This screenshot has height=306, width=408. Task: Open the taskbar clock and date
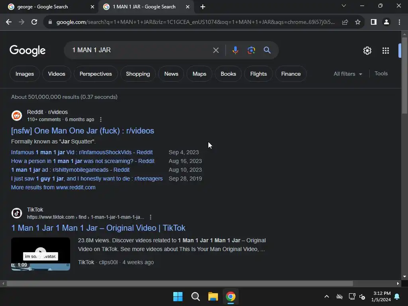[x=381, y=296]
